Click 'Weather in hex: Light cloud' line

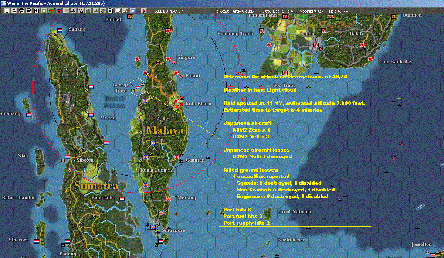(260, 90)
